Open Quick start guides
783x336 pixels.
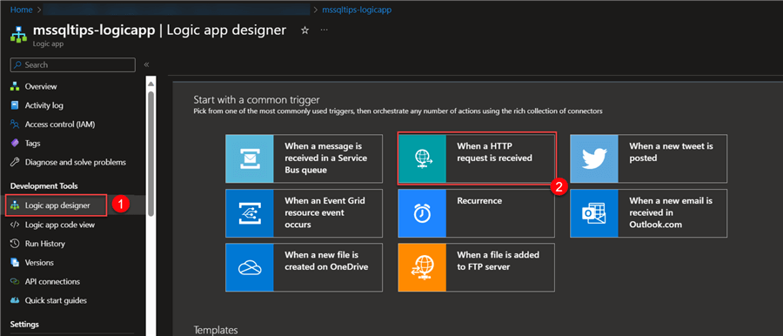(56, 300)
